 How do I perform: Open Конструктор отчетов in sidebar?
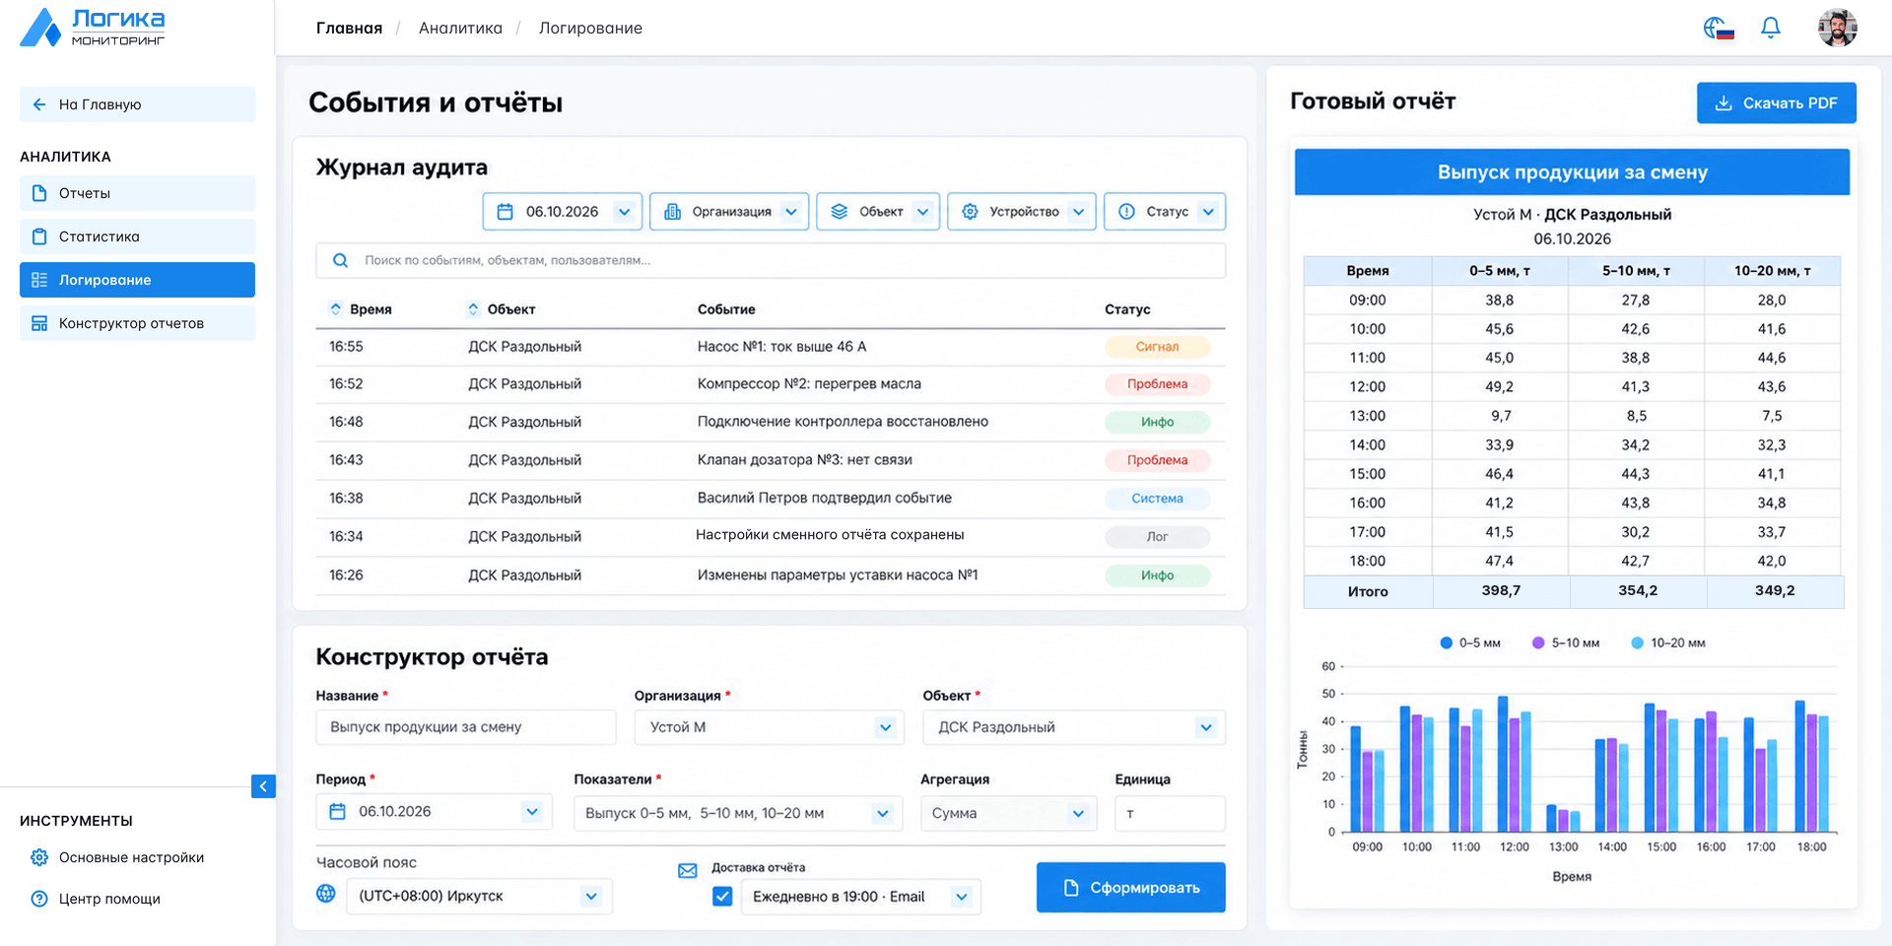137,323
